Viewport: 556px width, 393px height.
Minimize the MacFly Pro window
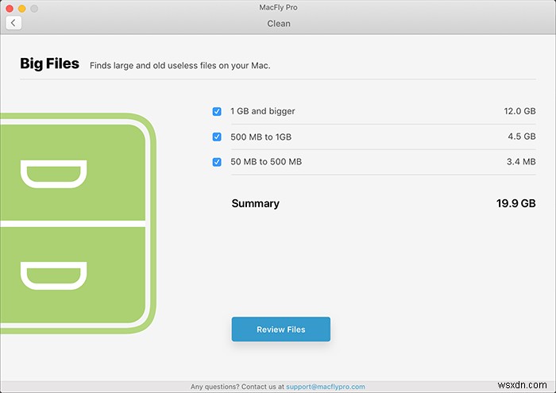[22, 8]
